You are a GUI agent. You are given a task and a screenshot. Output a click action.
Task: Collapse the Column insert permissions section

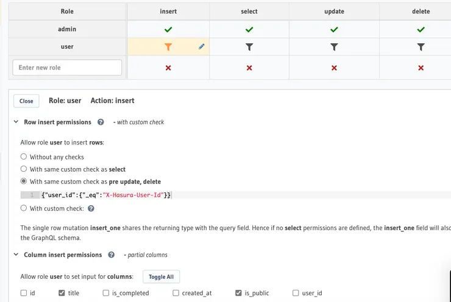[x=16, y=255]
